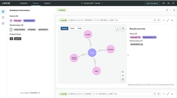Viewport: 177px width, 98px height.
Task: Bookmark the STUDIES query
Action: (155, 94)
